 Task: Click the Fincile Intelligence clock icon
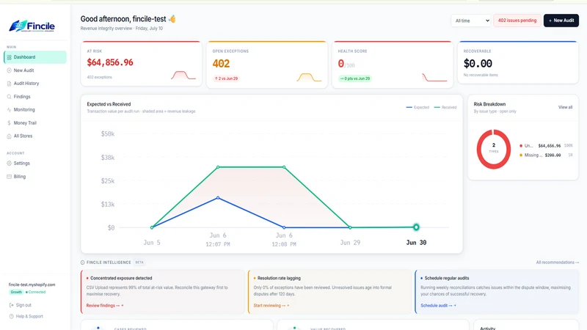tap(83, 263)
